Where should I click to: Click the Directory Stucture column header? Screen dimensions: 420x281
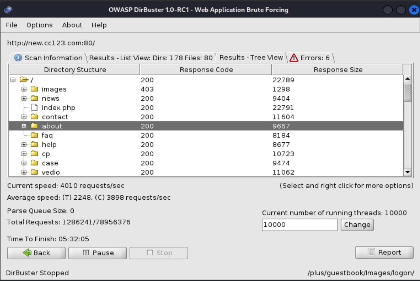pyautogui.click(x=75, y=69)
